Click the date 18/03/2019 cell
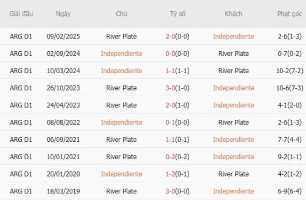The width and height of the screenshot is (306, 200). (63, 191)
